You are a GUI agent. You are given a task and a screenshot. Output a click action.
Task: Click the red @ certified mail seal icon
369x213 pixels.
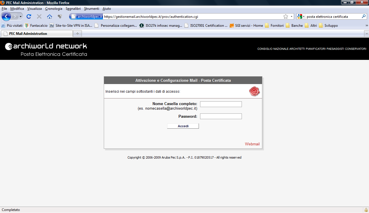pos(254,92)
